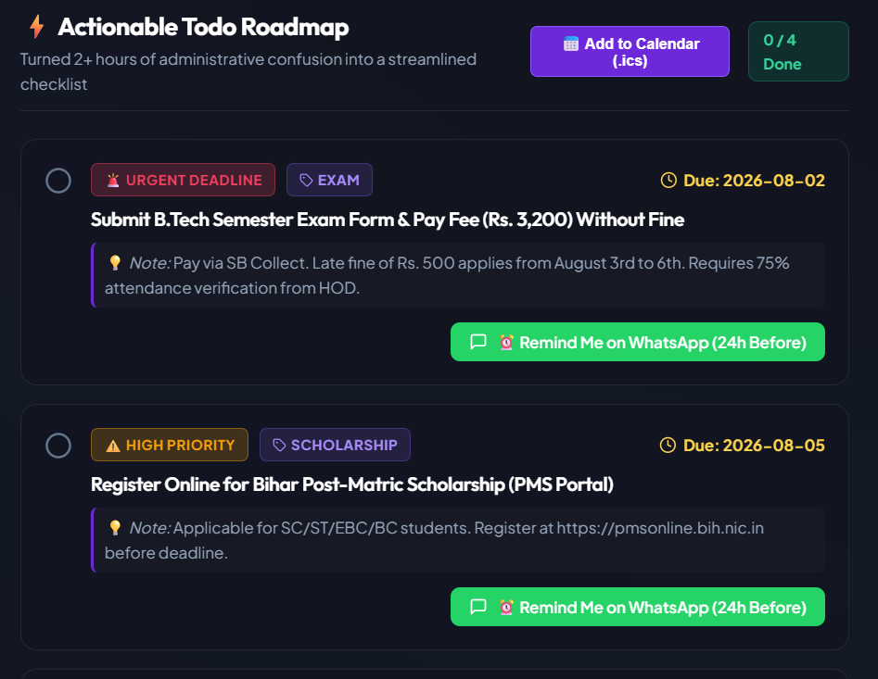Screen dimensions: 878x679
Task: Click the siren icon in URGENT DEADLINE badge
Action: click(x=113, y=180)
